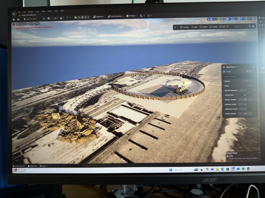Open the Build menu
This screenshot has width=265, height=198.
43,11
